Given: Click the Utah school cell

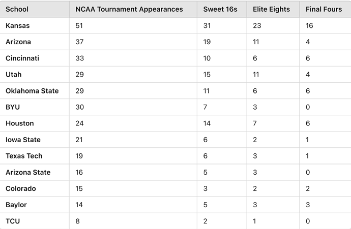Looking at the screenshot, I should click(x=13, y=75).
